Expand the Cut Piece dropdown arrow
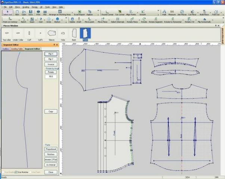 pos(198,13)
